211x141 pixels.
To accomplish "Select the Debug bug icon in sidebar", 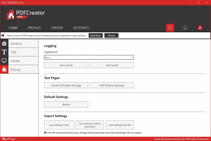I will [4, 69].
